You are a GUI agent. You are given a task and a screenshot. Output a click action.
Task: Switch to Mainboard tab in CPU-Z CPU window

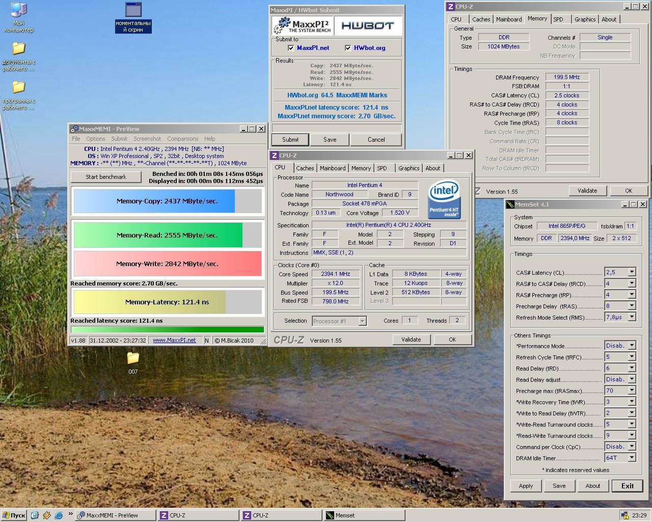[x=333, y=168]
